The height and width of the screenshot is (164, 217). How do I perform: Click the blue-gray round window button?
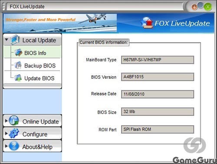tap(201, 5)
